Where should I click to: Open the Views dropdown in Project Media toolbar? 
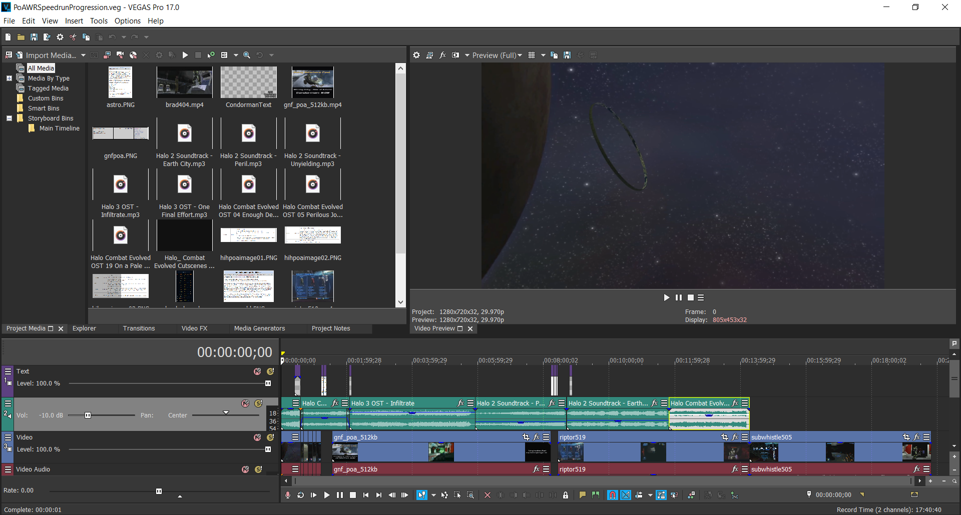click(x=235, y=55)
